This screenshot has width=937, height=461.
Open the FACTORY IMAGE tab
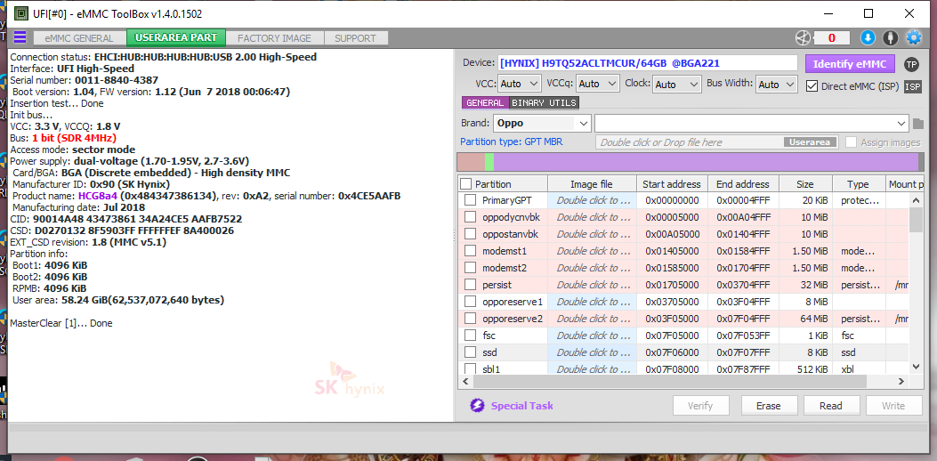[274, 38]
